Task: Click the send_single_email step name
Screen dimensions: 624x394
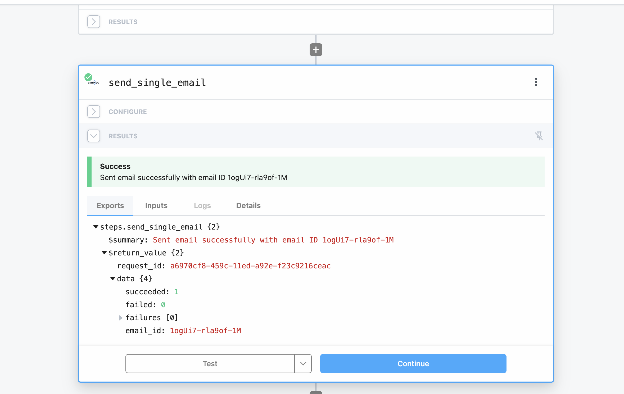Action: 157,83
